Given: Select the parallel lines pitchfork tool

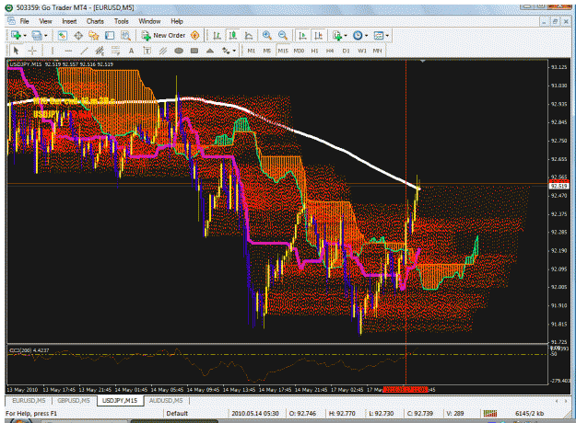Looking at the screenshot, I should point(163,51).
